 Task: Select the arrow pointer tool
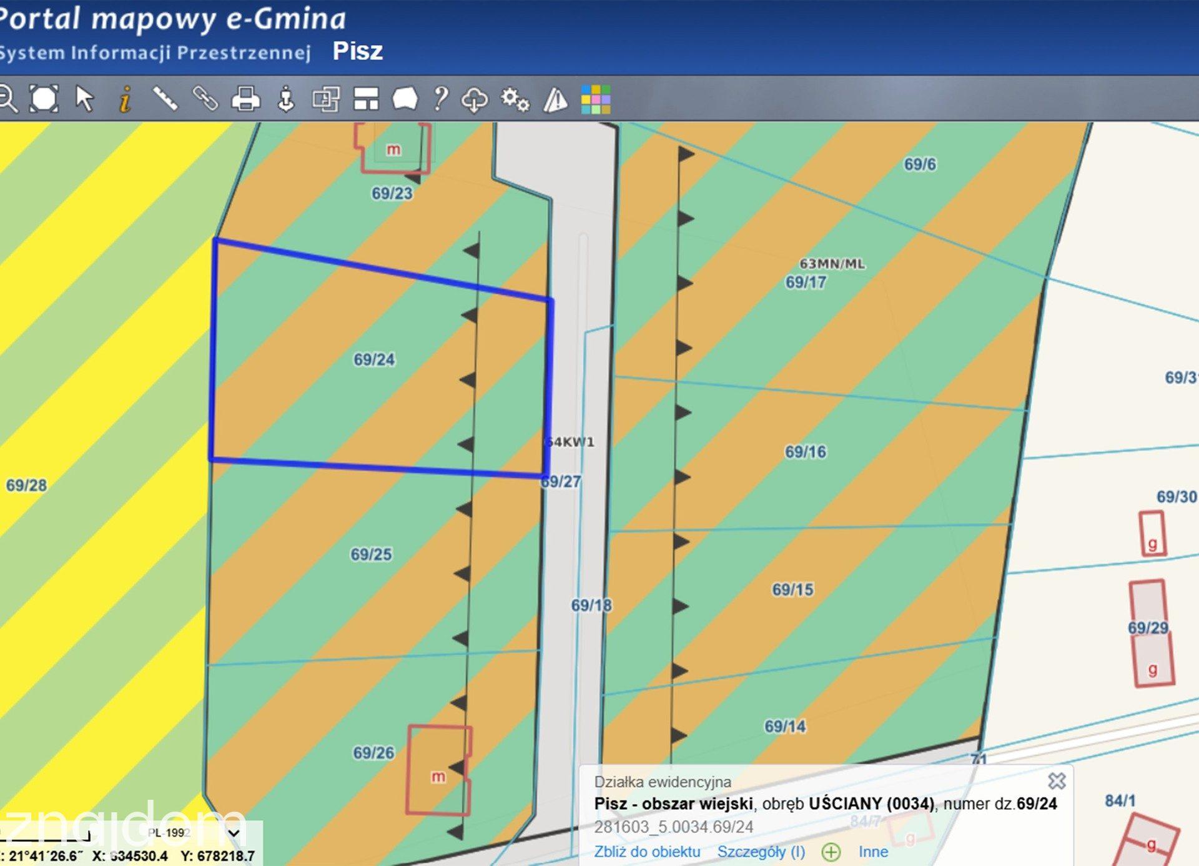pos(84,99)
